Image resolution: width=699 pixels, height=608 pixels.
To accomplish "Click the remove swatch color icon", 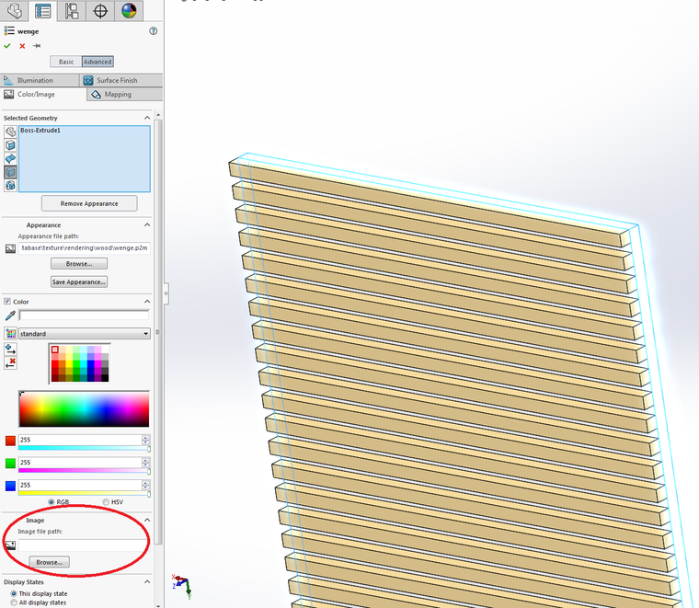I will pos(10,362).
